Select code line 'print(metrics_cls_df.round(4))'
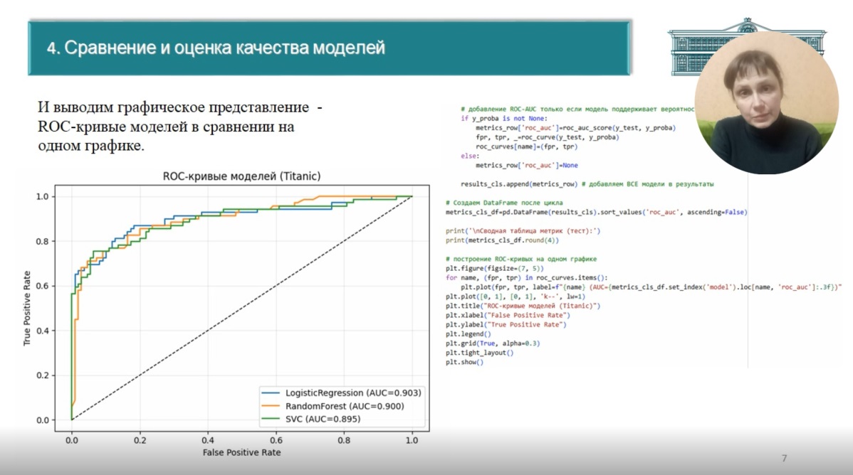Viewport: 853px width, 475px height. (502, 240)
